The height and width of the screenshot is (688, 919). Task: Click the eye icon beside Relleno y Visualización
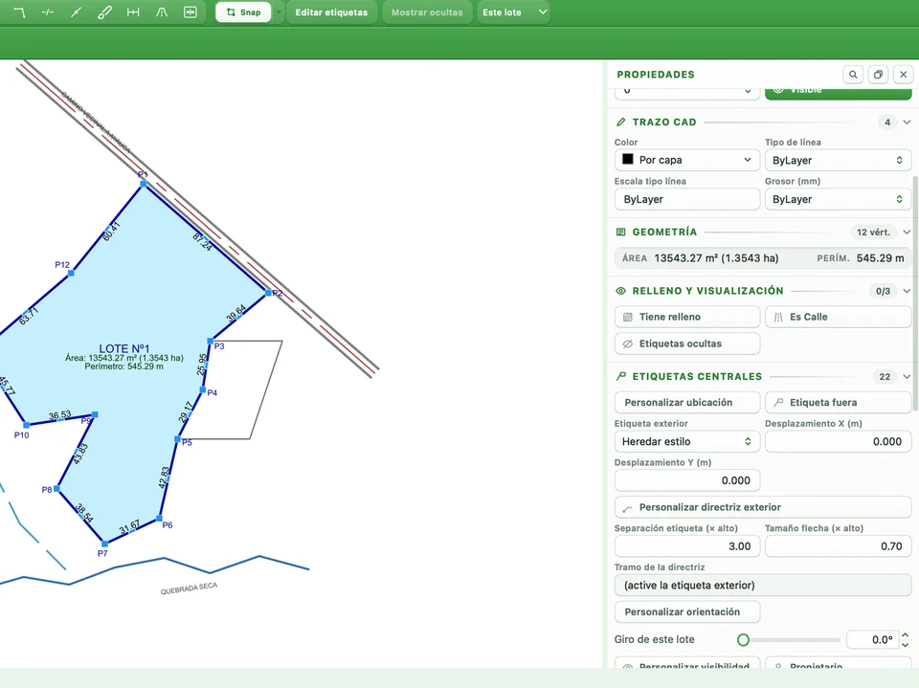pos(620,291)
